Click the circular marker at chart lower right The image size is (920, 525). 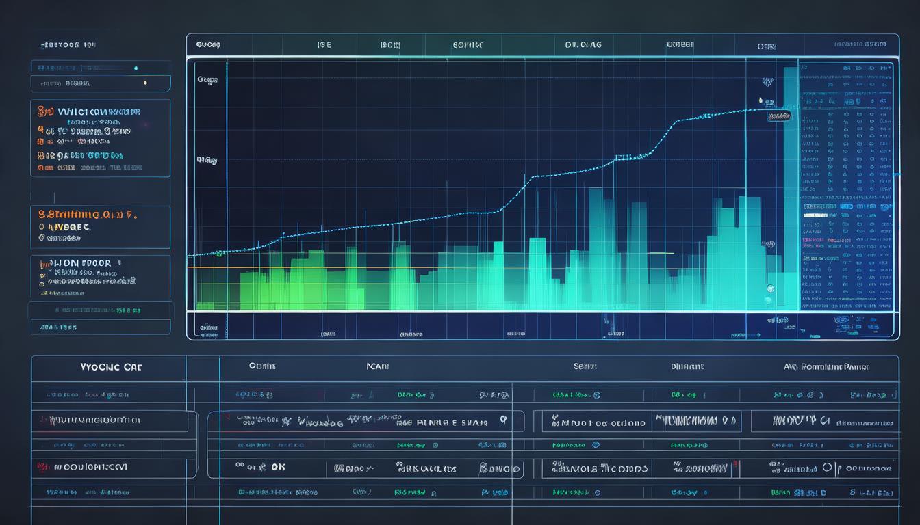coord(771,288)
